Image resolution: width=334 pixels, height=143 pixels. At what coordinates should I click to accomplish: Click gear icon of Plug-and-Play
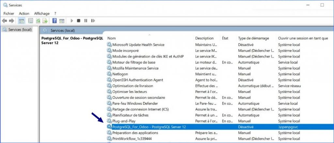[109, 121]
